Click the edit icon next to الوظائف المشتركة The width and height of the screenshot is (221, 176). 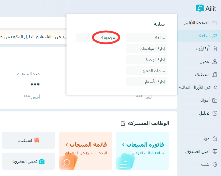(x=123, y=124)
